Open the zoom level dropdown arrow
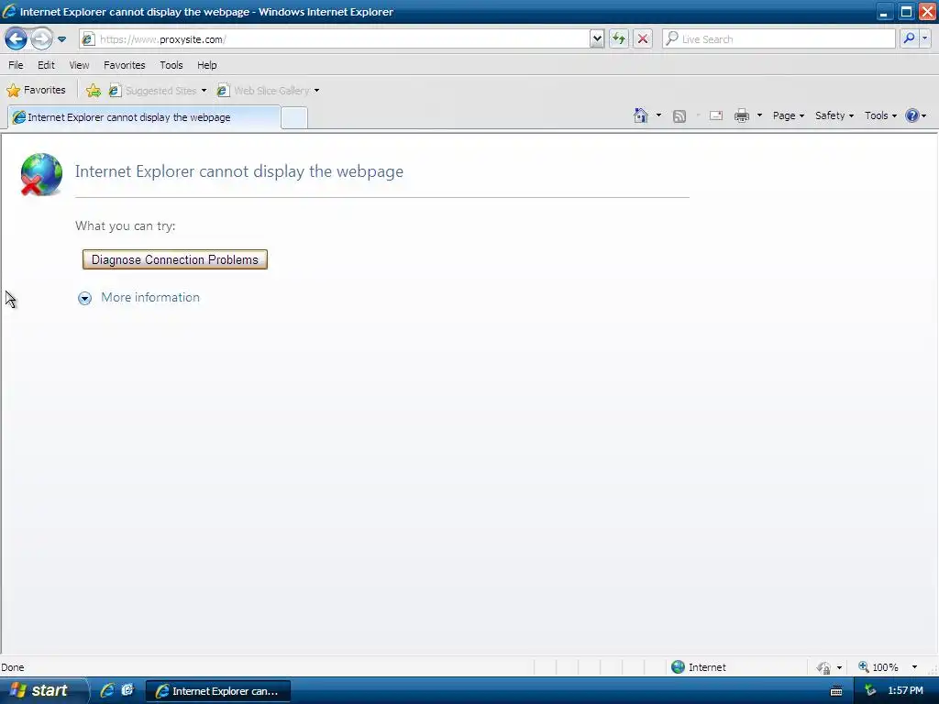This screenshot has width=939, height=704. (914, 667)
